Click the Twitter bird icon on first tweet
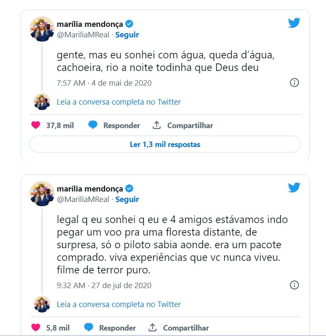 294,23
